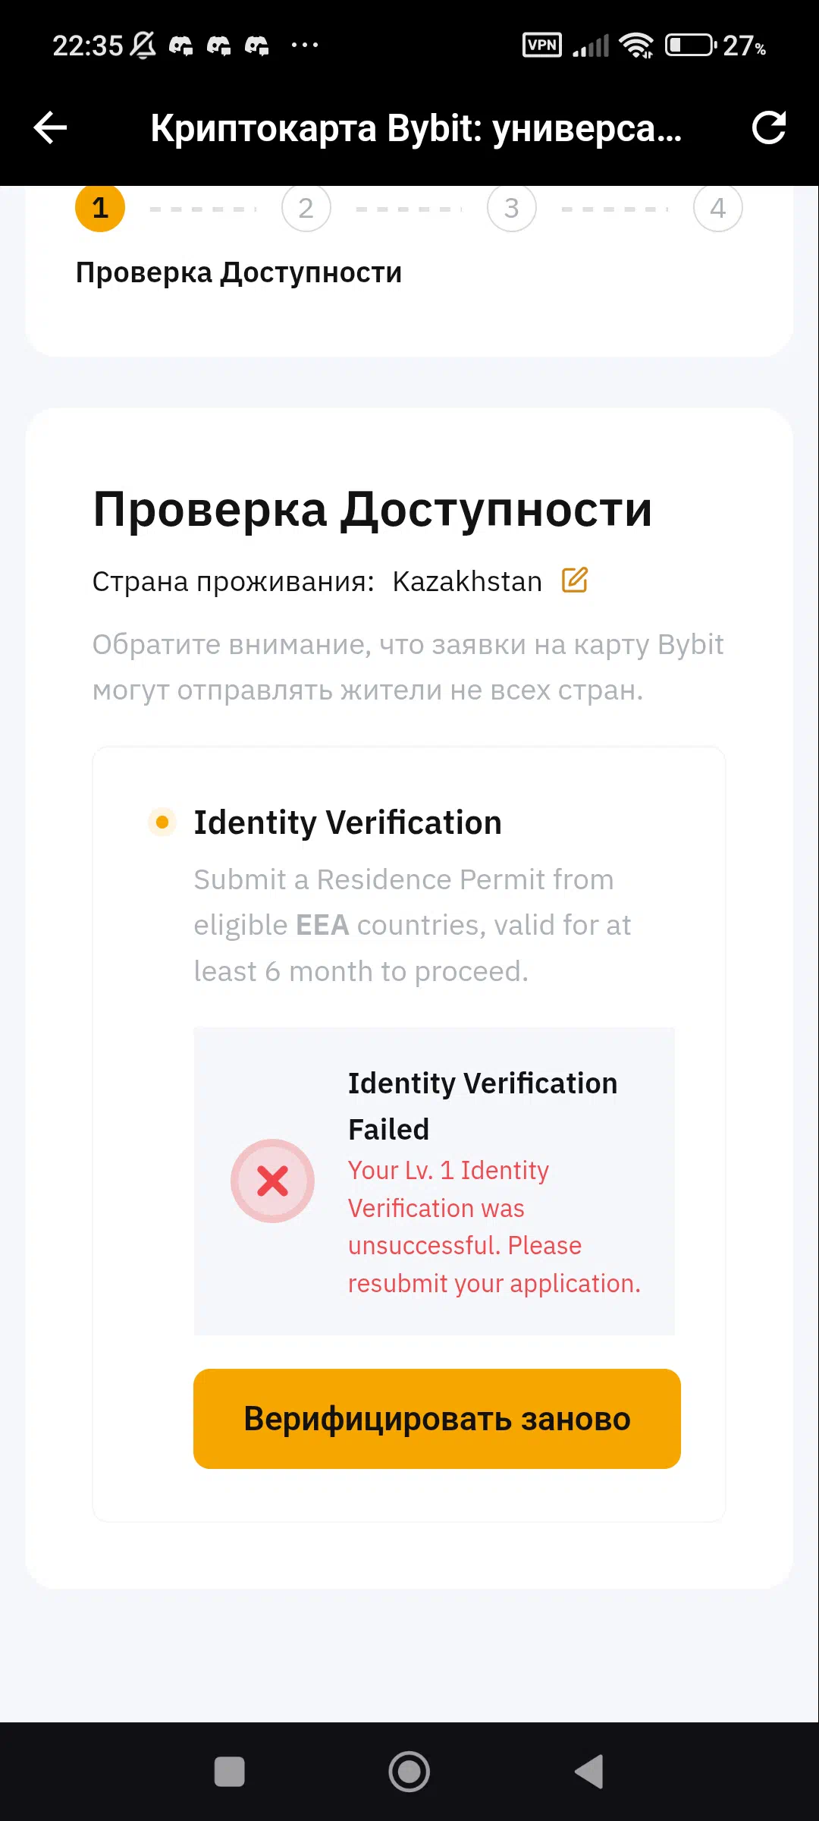Tap the edit icon next to Kazakhstan
This screenshot has width=819, height=1821.
574,580
